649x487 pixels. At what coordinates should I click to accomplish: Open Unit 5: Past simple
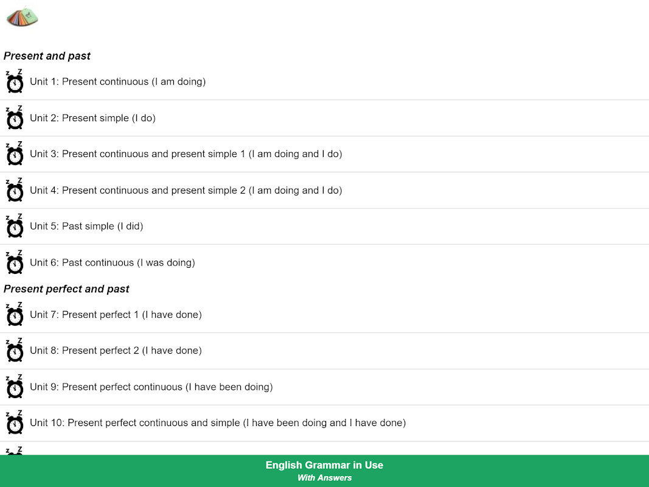pos(87,226)
